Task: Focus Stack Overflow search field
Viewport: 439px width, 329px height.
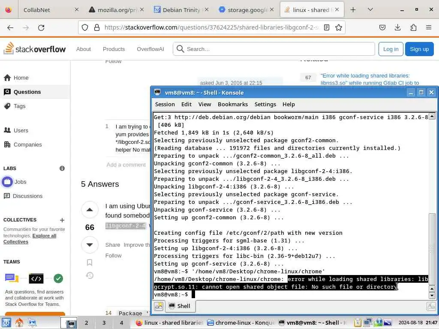Action: [274, 49]
